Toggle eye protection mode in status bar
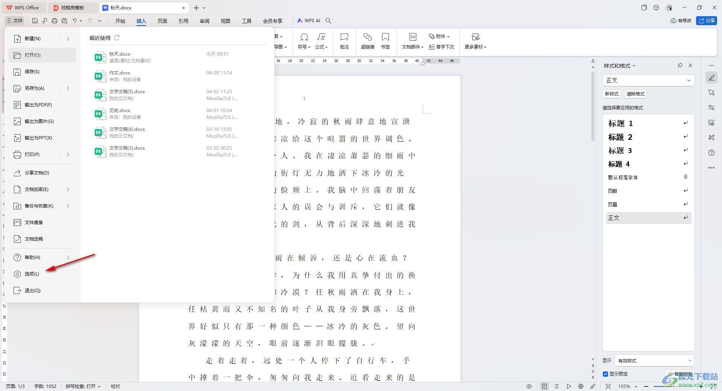 pos(529,386)
